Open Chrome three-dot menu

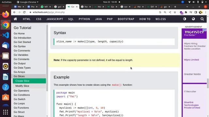pos(206,12)
